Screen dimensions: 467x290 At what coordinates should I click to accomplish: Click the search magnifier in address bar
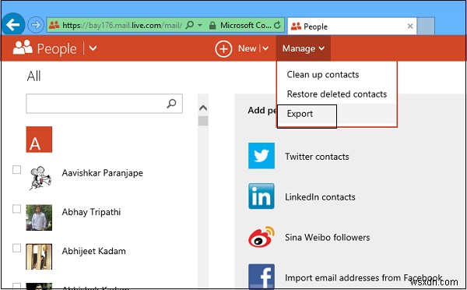[189, 25]
